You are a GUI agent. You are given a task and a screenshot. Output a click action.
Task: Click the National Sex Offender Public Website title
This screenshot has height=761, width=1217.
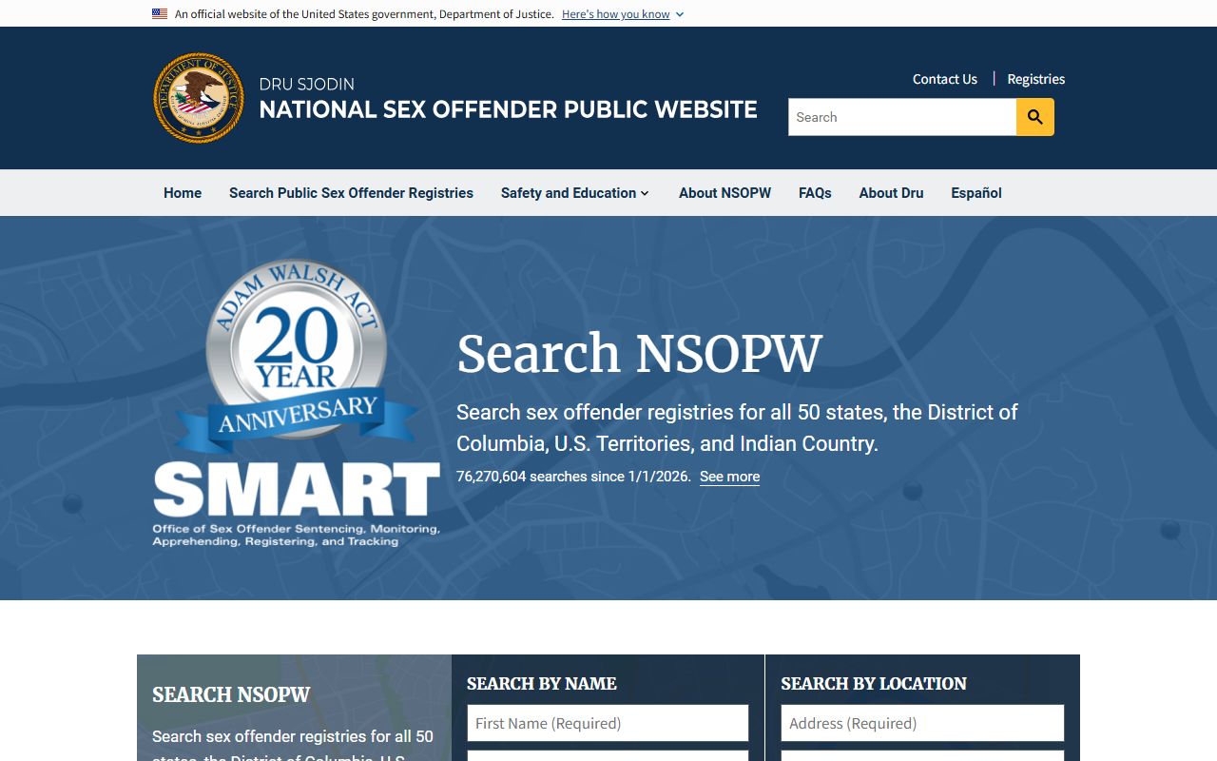click(x=509, y=109)
